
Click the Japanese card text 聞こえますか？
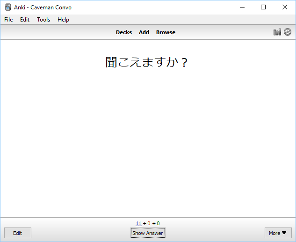146,62
